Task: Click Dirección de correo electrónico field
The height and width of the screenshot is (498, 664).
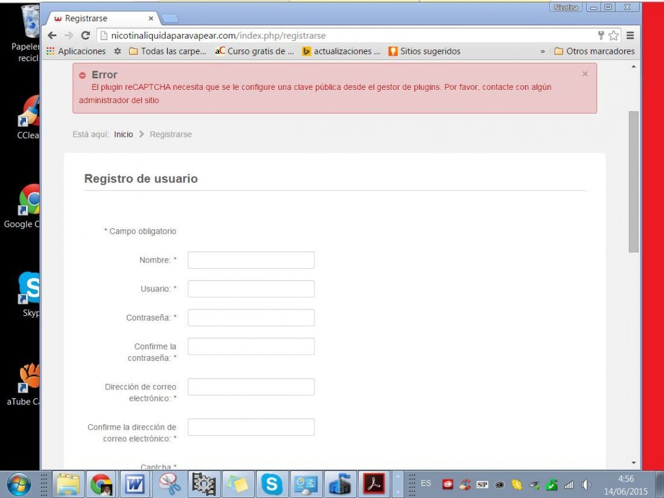Action: (251, 386)
